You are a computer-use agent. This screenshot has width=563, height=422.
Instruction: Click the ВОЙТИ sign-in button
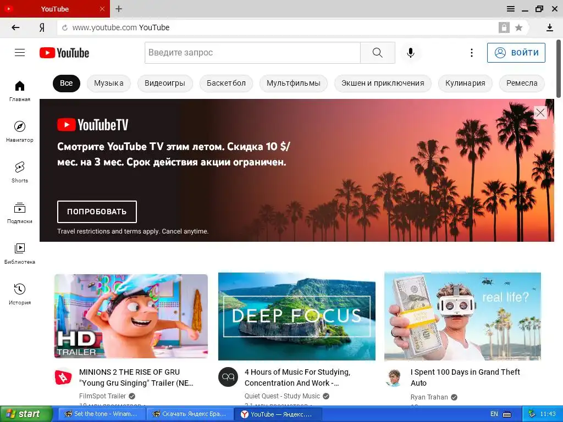tap(516, 53)
